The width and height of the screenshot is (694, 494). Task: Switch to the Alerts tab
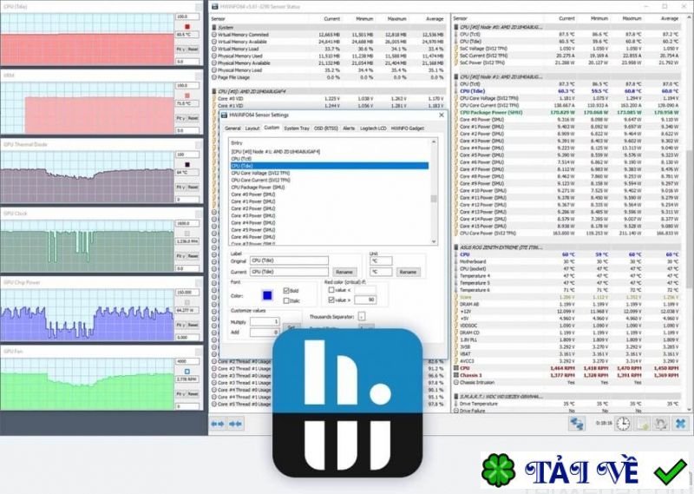tap(349, 128)
